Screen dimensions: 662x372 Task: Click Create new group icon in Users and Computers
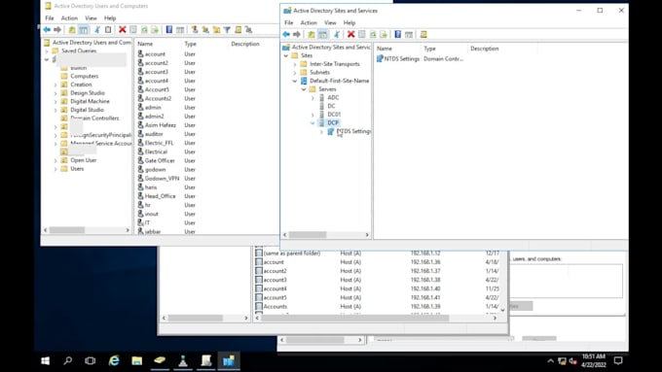click(205, 29)
